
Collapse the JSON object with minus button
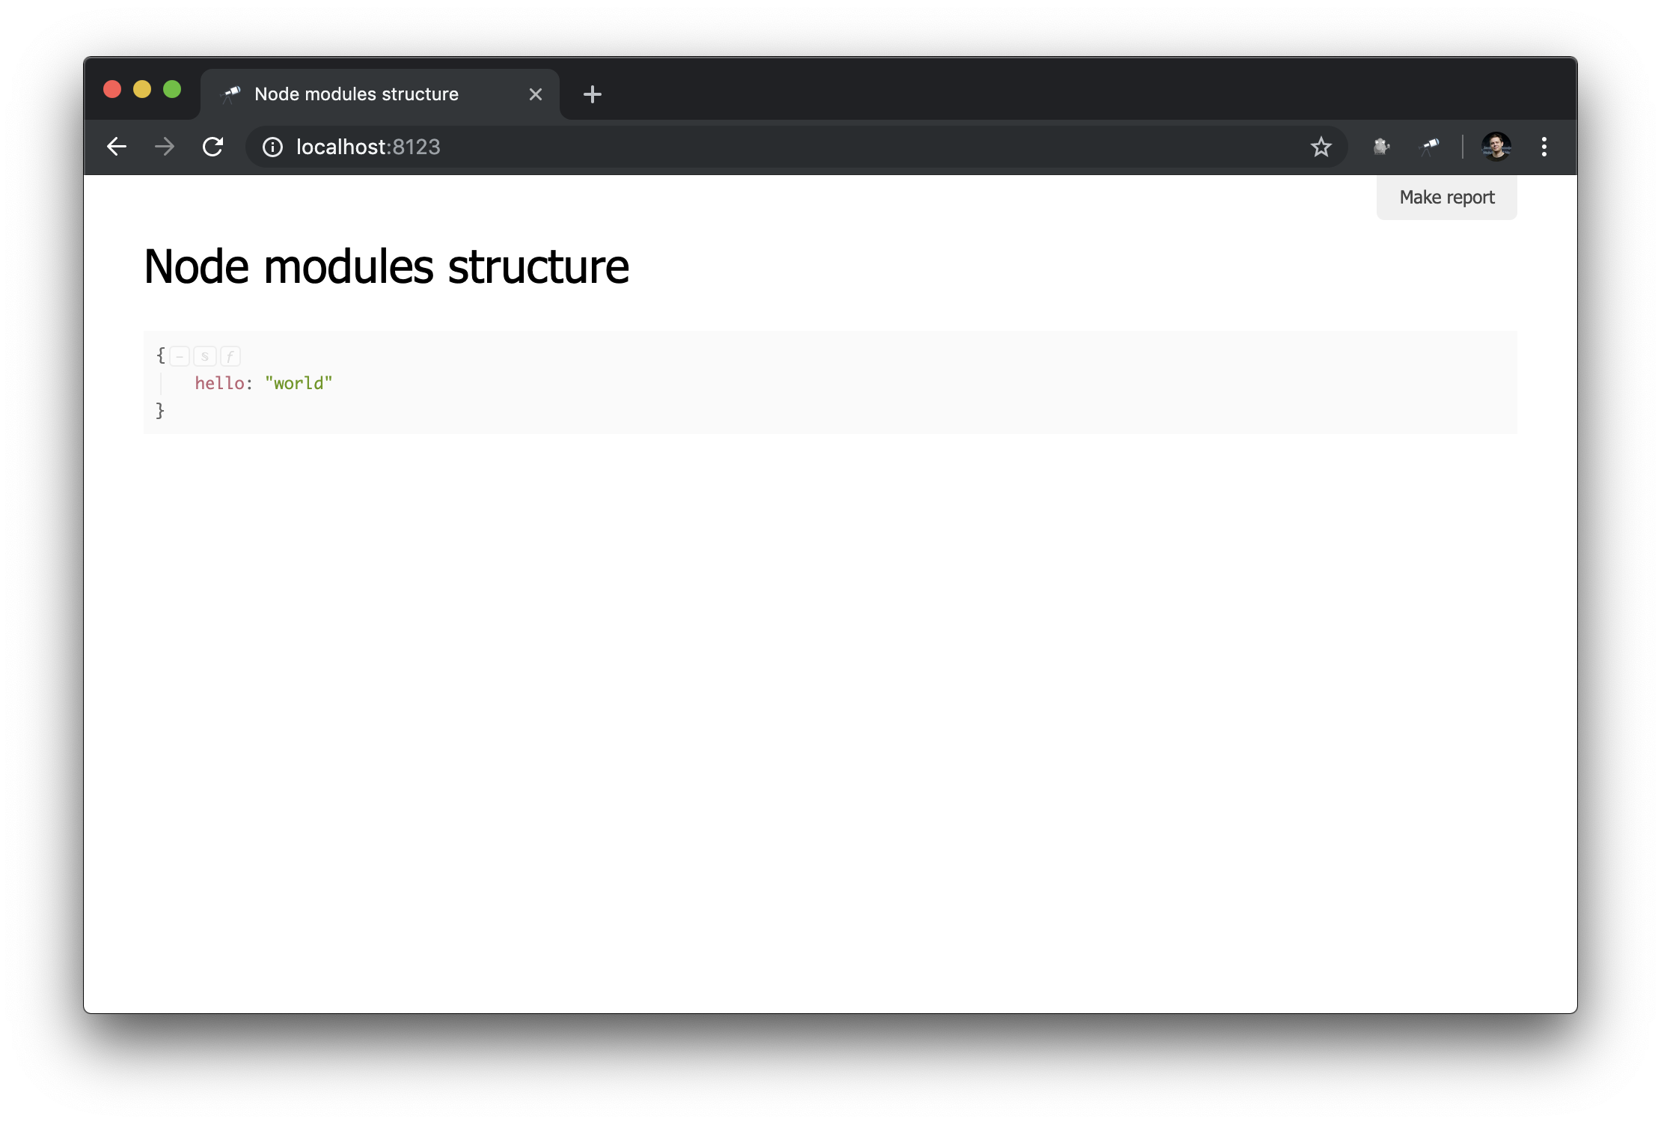180,356
